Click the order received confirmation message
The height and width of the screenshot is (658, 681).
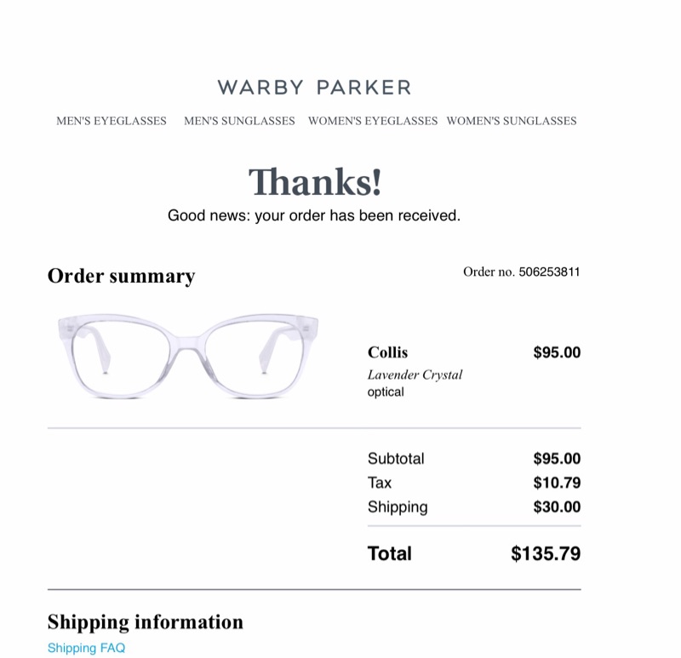coord(314,216)
